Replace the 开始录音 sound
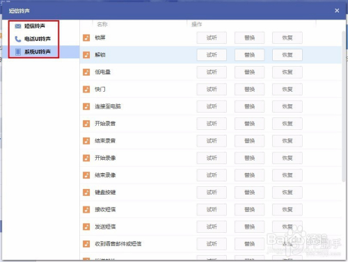 click(250, 124)
